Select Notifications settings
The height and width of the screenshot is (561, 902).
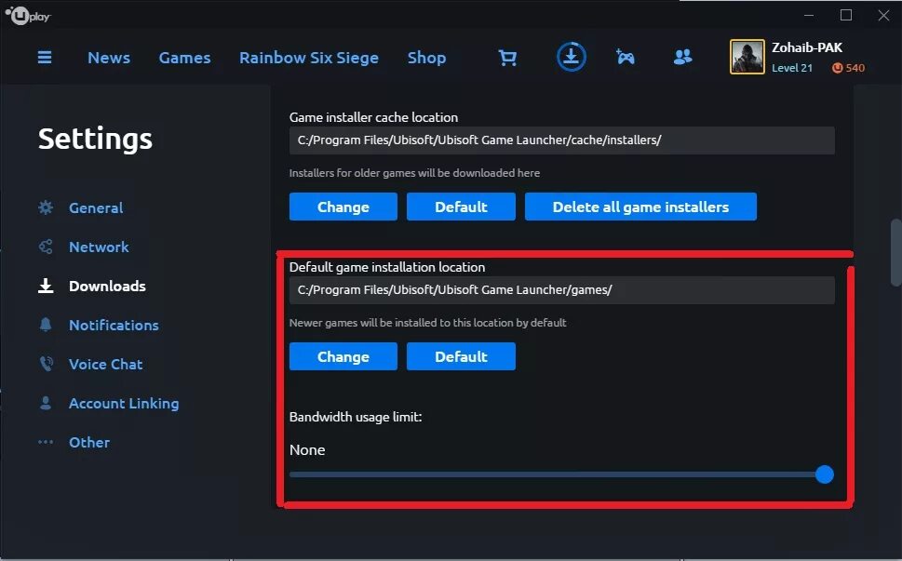tap(114, 325)
